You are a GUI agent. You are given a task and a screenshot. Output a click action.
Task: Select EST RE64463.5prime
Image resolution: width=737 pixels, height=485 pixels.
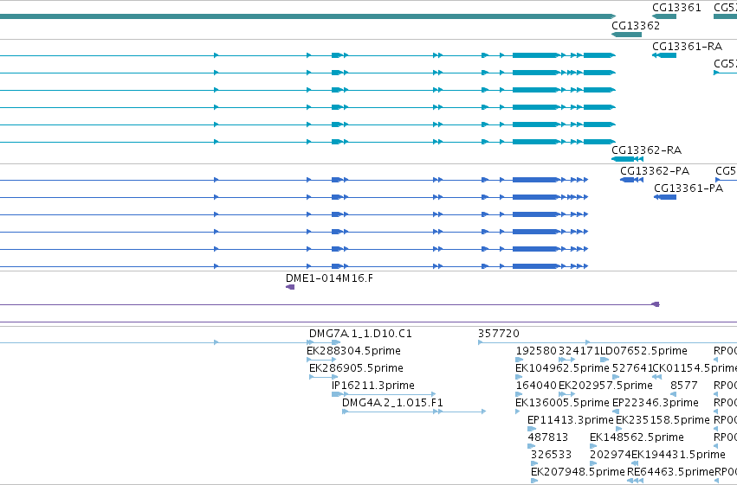tap(670, 471)
